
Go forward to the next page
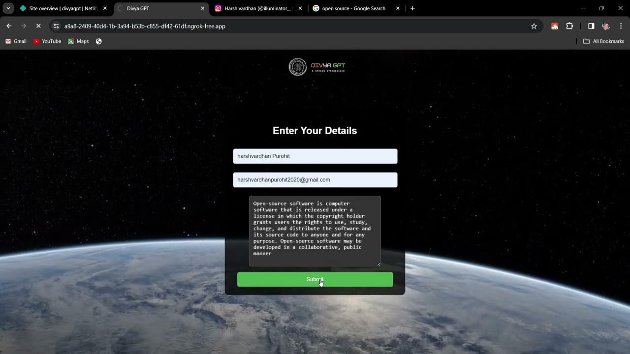point(24,26)
